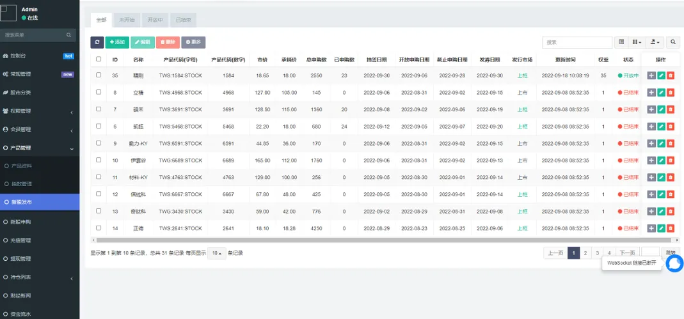Check the checkbox for row ID 35

click(x=99, y=75)
